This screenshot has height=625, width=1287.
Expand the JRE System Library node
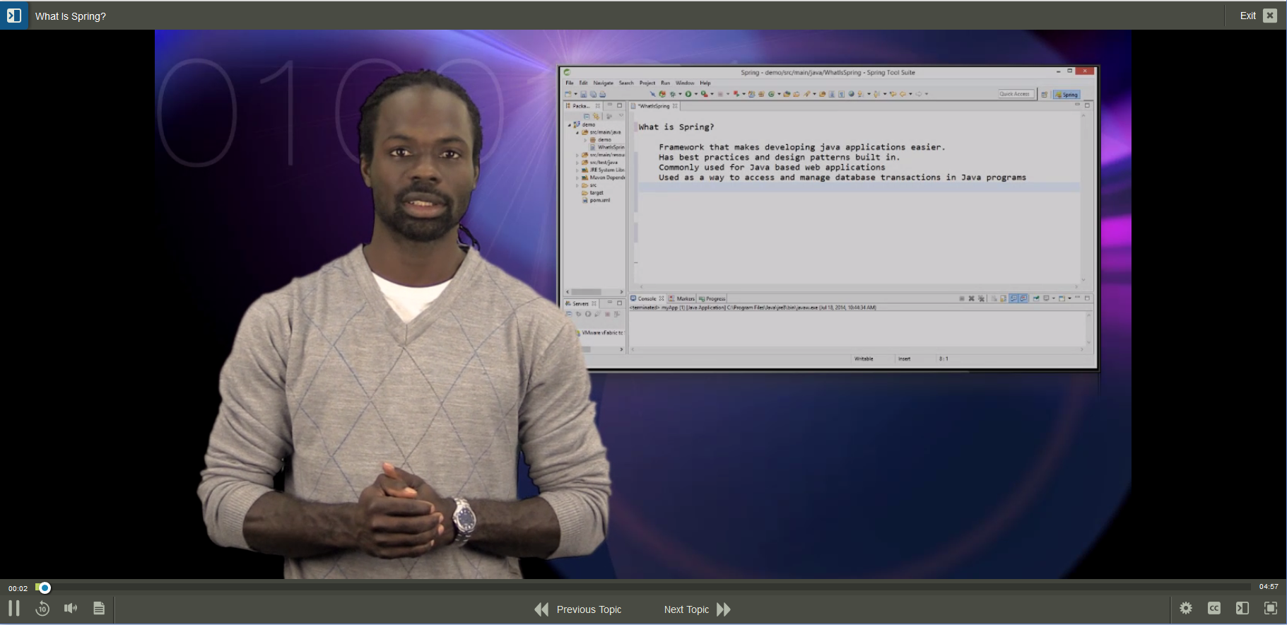[x=577, y=170]
